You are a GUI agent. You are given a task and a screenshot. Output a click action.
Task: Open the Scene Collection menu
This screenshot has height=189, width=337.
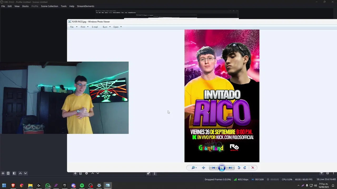[49, 6]
